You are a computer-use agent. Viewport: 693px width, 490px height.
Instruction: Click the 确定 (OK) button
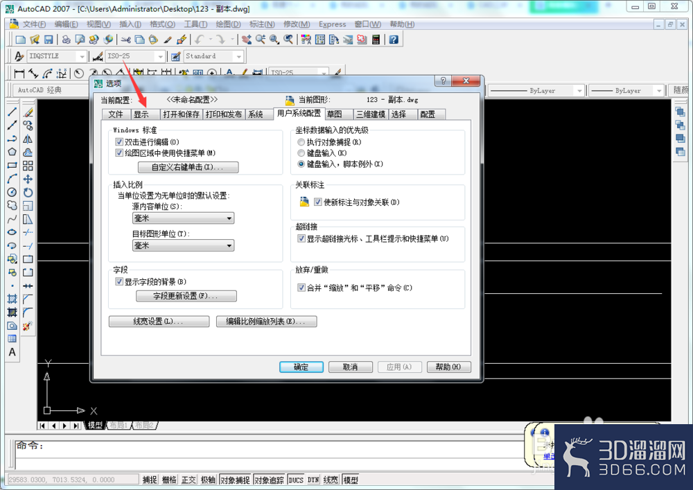coord(301,367)
